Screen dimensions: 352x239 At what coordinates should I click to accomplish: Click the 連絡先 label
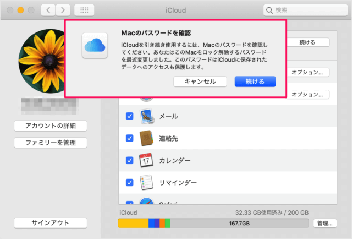[169, 138]
